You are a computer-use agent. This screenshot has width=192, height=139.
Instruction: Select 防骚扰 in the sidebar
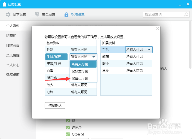tap(11, 35)
